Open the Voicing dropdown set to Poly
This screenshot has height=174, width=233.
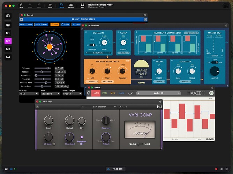pyautogui.click(x=29, y=94)
